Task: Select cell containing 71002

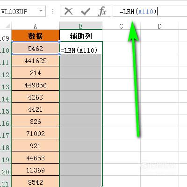Action: [36, 133]
